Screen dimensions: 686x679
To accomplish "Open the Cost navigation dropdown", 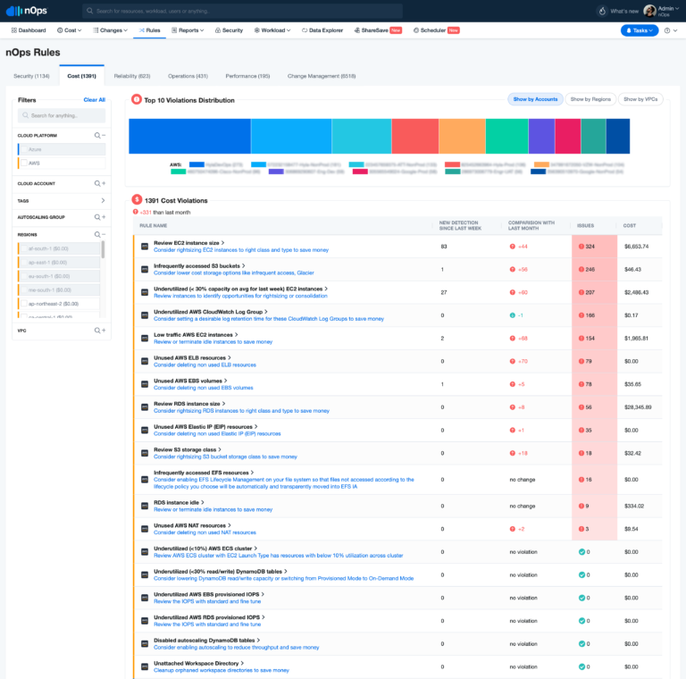I will pyautogui.click(x=72, y=30).
